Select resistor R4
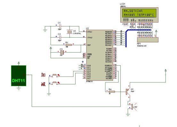The height and width of the screenshot is (127, 177). pyautogui.click(x=112, y=92)
